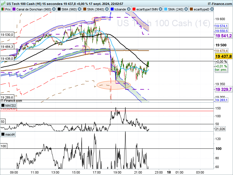Select the 19 438,0 horizontal line label
The height and width of the screenshot is (175, 233).
pos(7,59)
